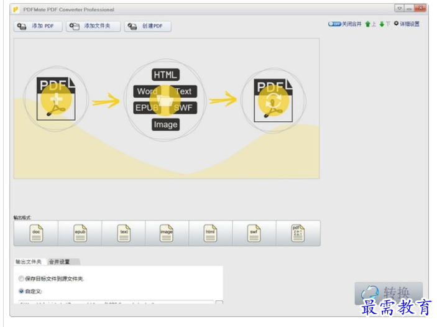Select image output format

tap(167, 233)
